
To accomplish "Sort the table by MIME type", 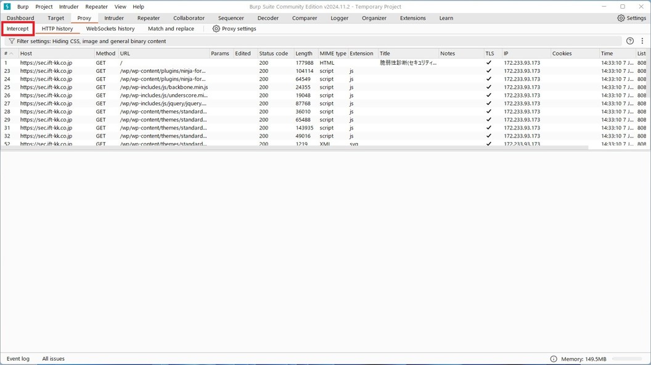I will pos(332,54).
